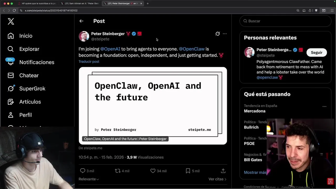The image size is (336, 189).
Task: Open Chatear envelope icon
Action: (10, 75)
